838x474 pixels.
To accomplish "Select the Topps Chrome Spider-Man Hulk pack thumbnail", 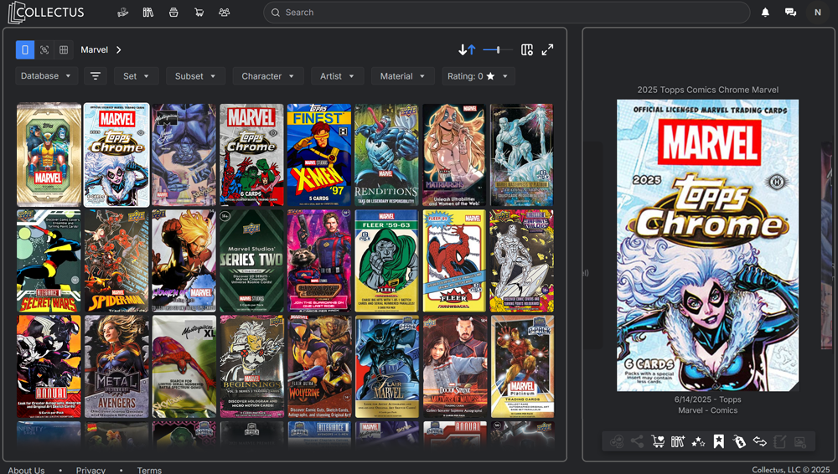I will [251, 155].
